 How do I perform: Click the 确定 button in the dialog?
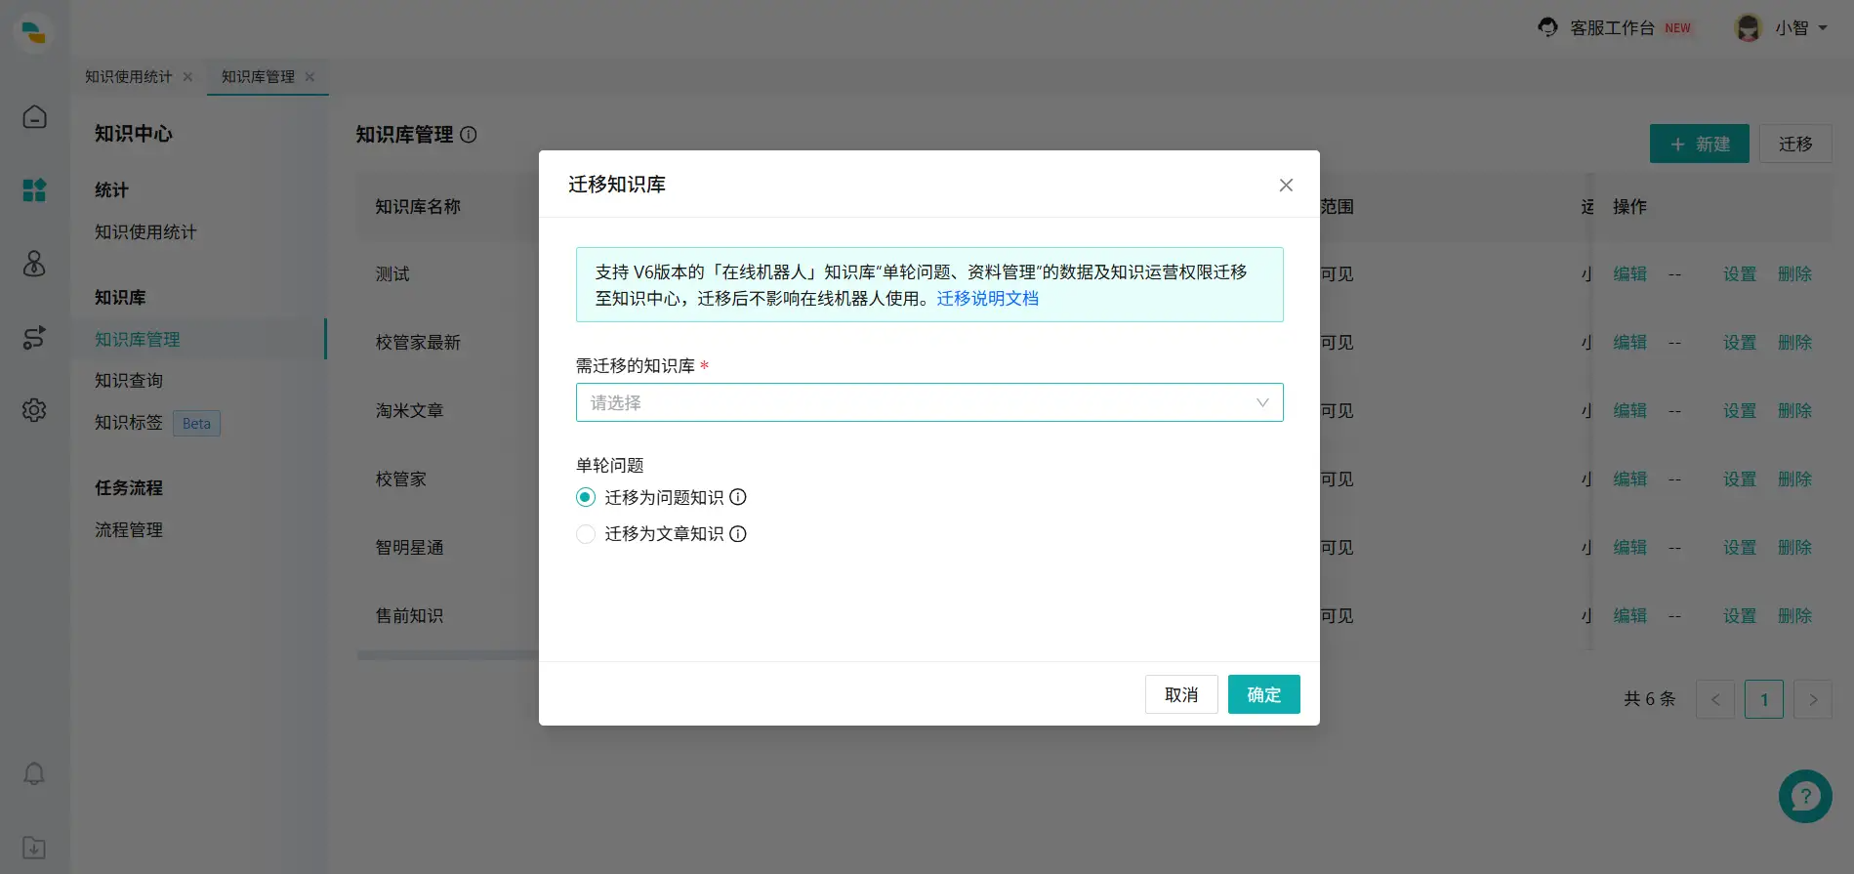coord(1263,694)
